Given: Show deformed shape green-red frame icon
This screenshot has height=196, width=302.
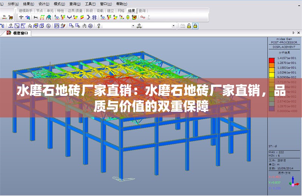Looking at the screenshot, I should (42, 17).
